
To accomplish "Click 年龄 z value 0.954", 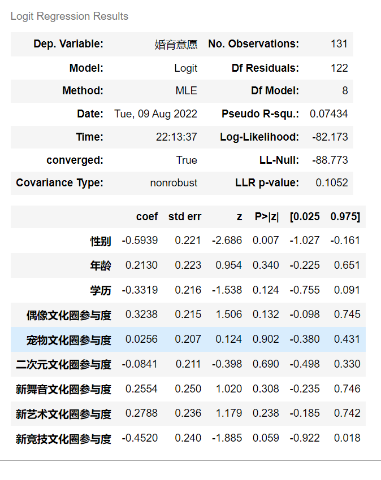I will coord(229,265).
